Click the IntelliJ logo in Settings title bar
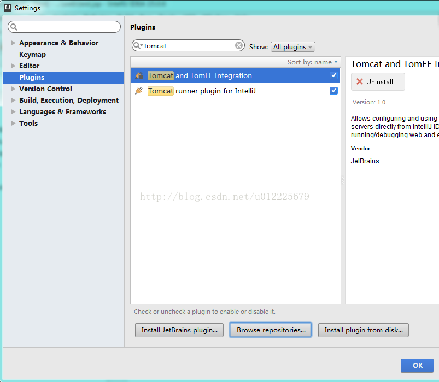 [8, 8]
